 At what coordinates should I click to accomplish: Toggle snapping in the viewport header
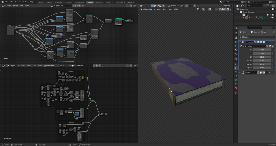coord(186,6)
